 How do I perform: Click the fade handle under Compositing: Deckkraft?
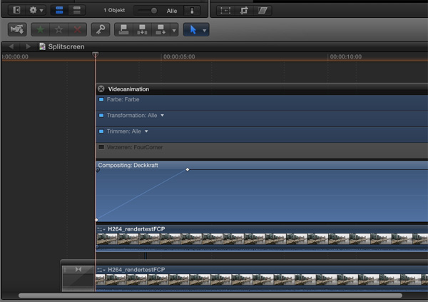pos(98,170)
